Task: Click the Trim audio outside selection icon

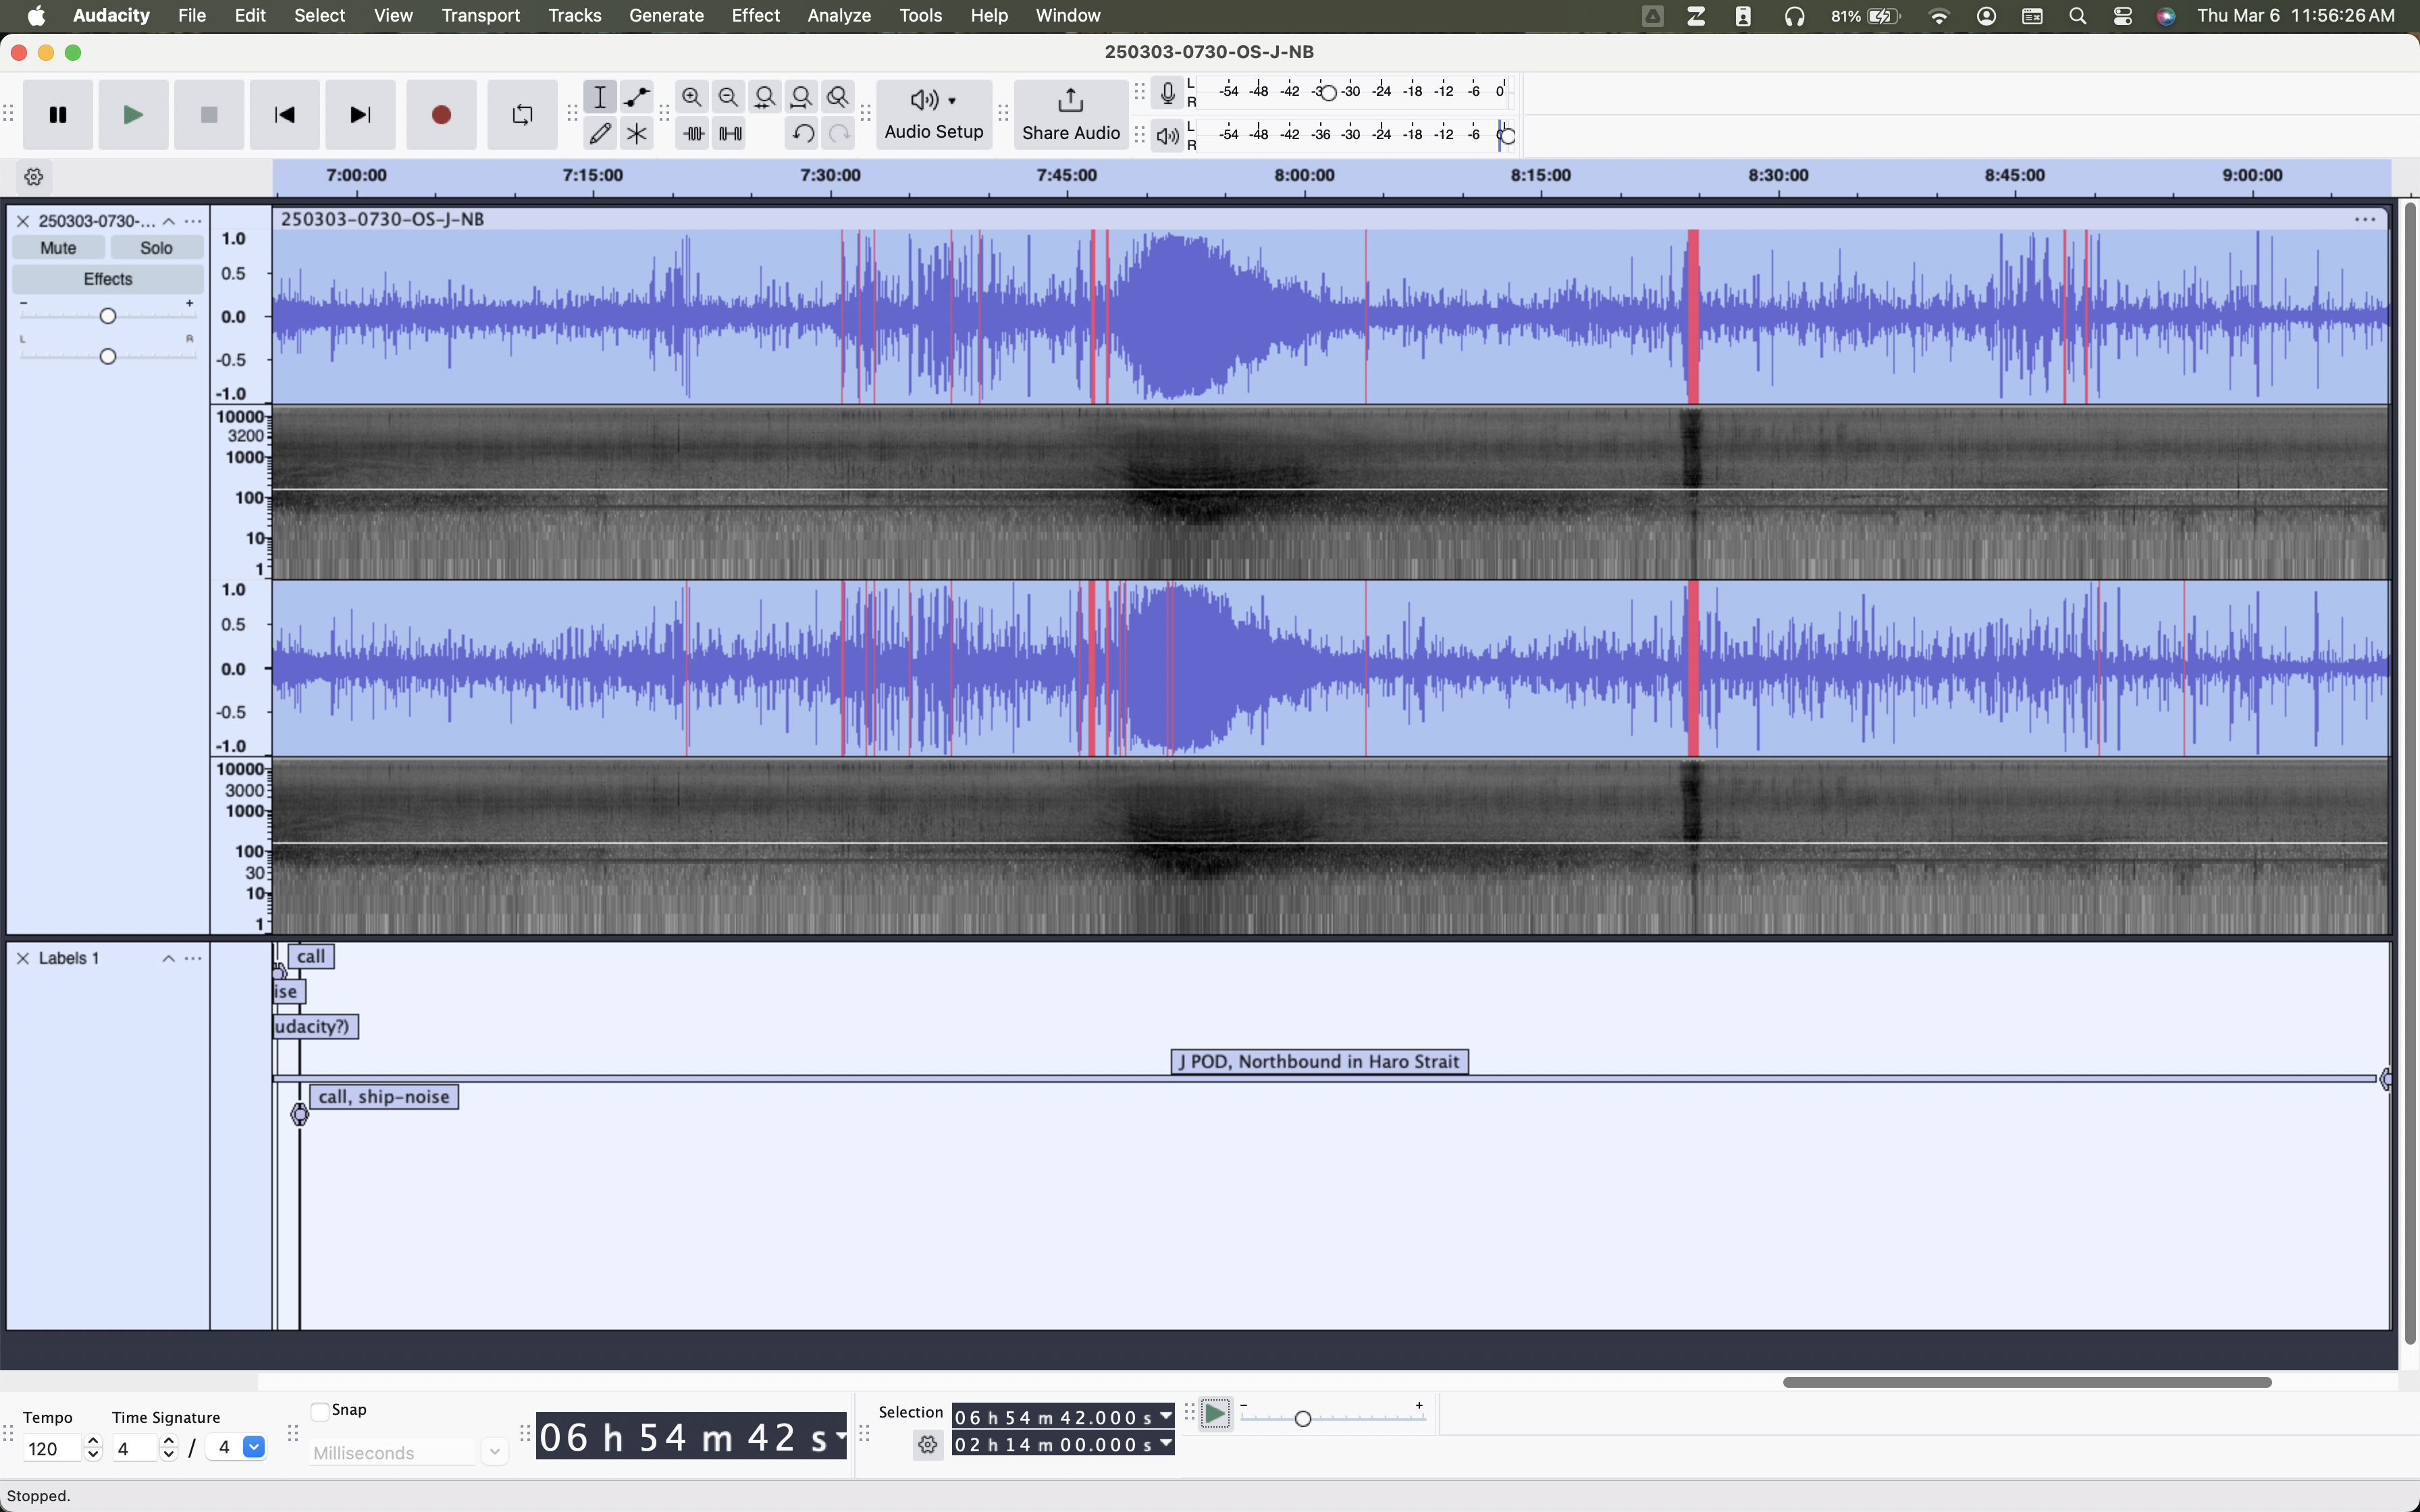Action: click(x=693, y=133)
